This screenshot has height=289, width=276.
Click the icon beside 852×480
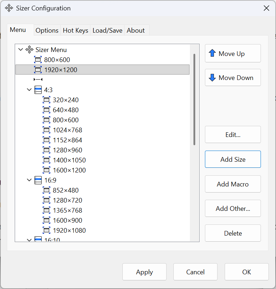tap(47, 190)
